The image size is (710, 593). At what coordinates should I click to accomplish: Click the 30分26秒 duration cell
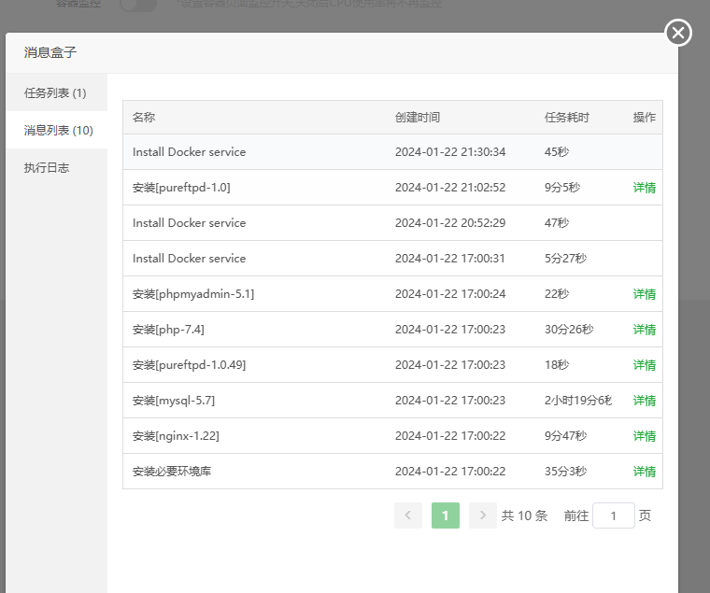pos(569,330)
